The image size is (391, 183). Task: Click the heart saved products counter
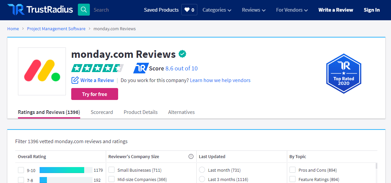(x=189, y=10)
